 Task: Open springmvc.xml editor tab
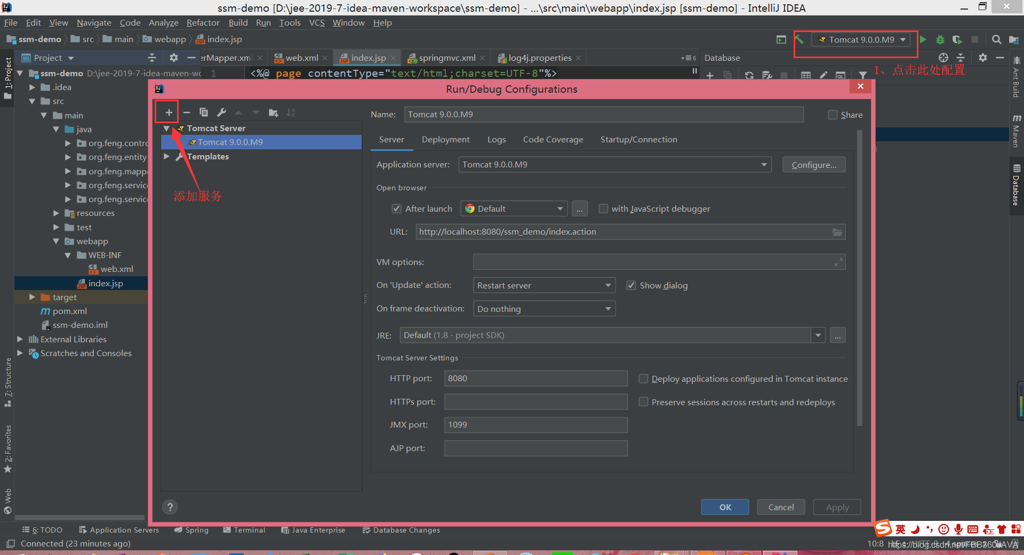tap(447, 58)
